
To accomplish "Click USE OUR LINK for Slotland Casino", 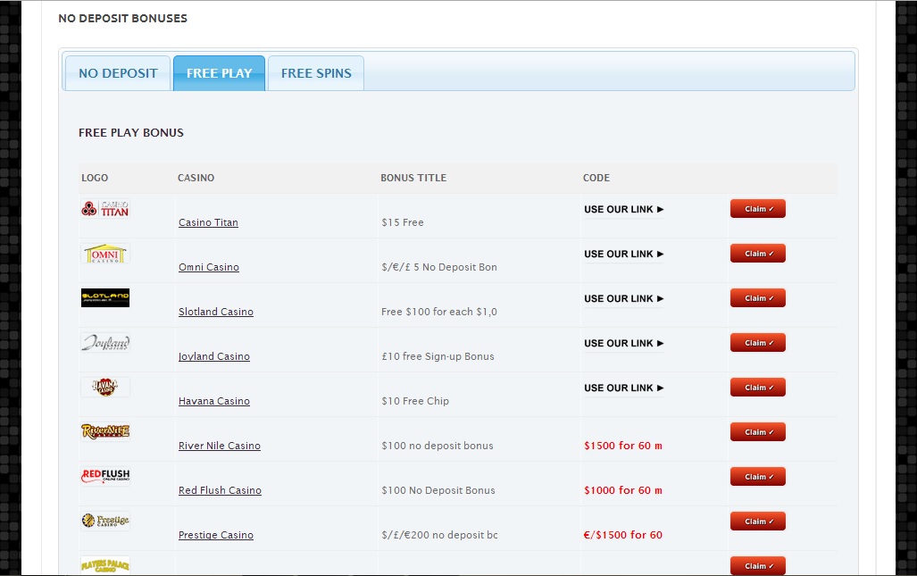I will point(624,299).
